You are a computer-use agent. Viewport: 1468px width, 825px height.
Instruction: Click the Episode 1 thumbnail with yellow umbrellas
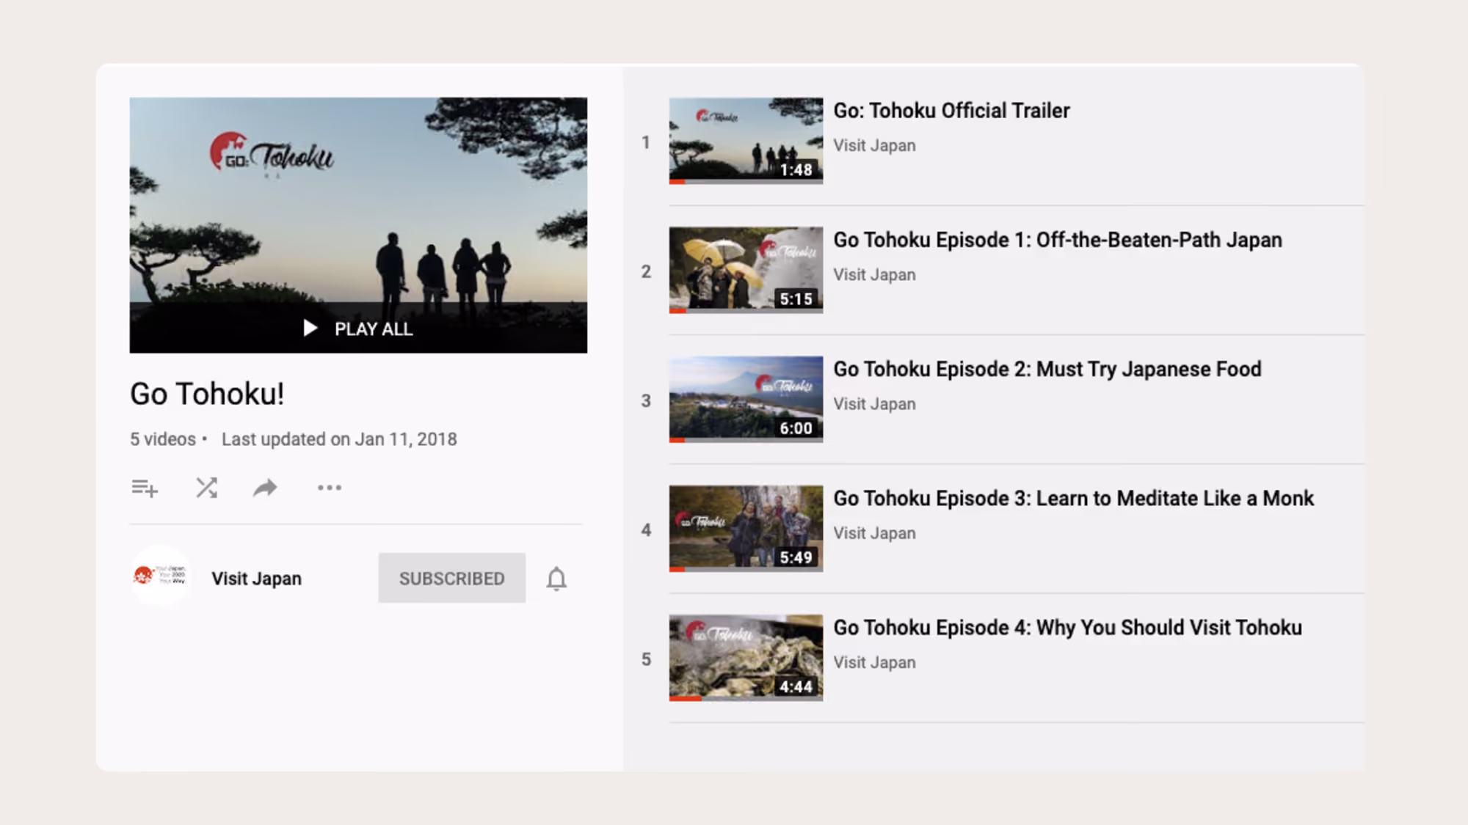coord(746,270)
